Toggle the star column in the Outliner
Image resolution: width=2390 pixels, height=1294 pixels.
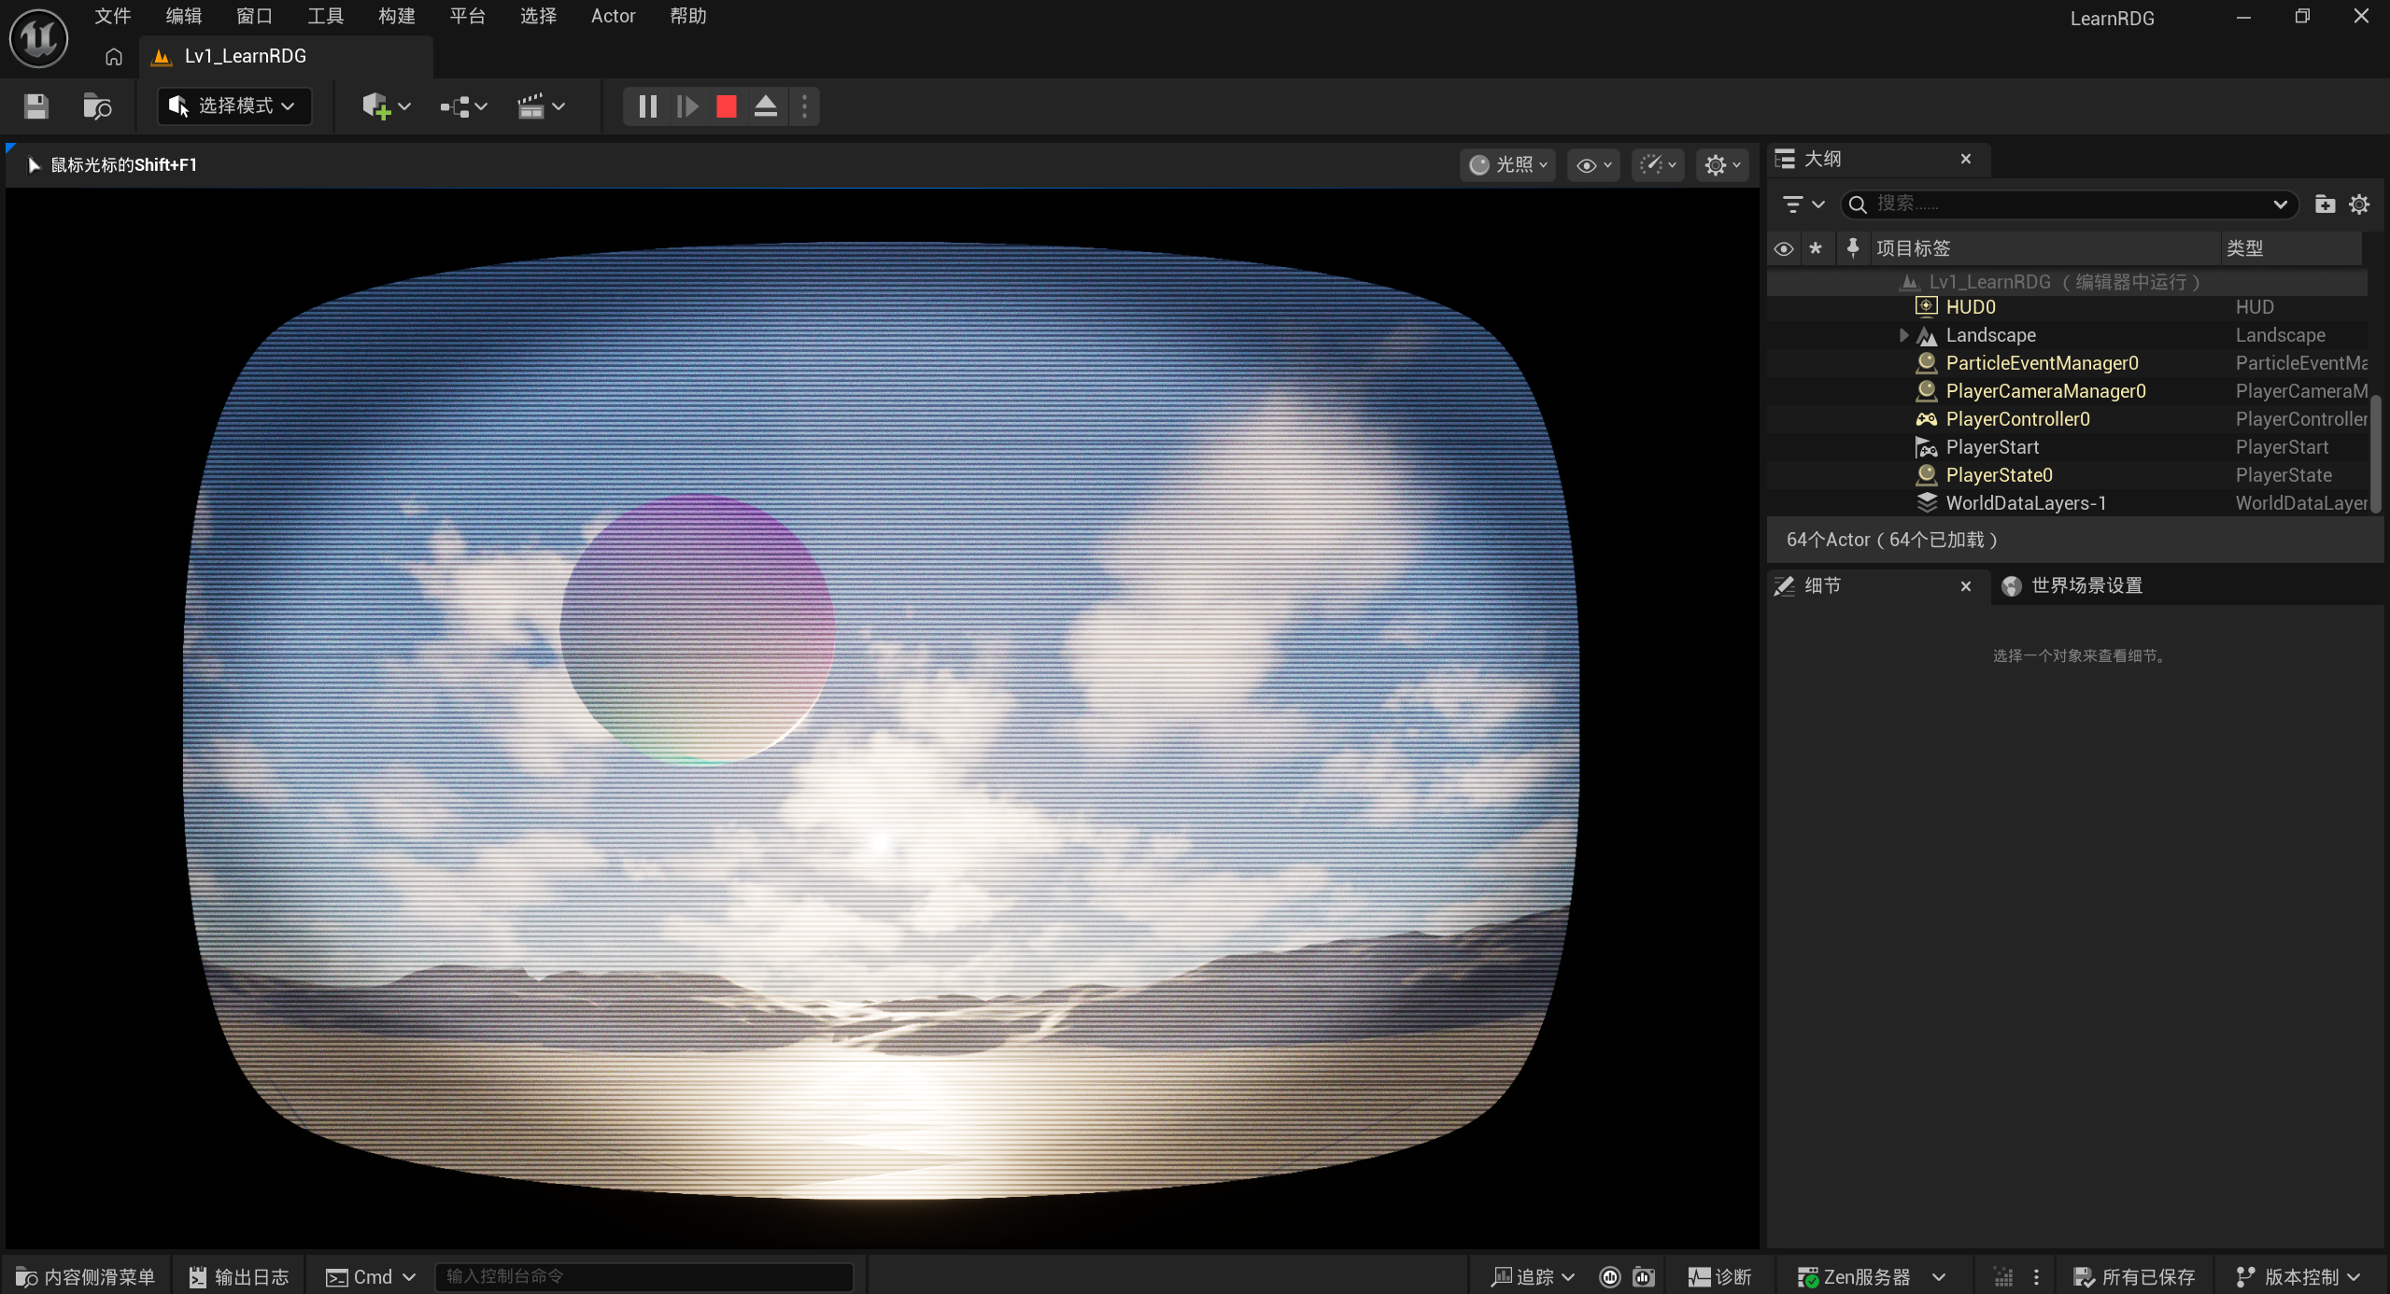click(x=1816, y=248)
